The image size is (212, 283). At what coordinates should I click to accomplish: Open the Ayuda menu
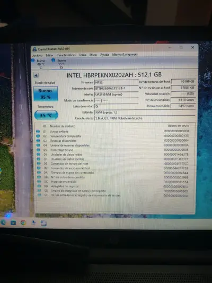pos(104,55)
